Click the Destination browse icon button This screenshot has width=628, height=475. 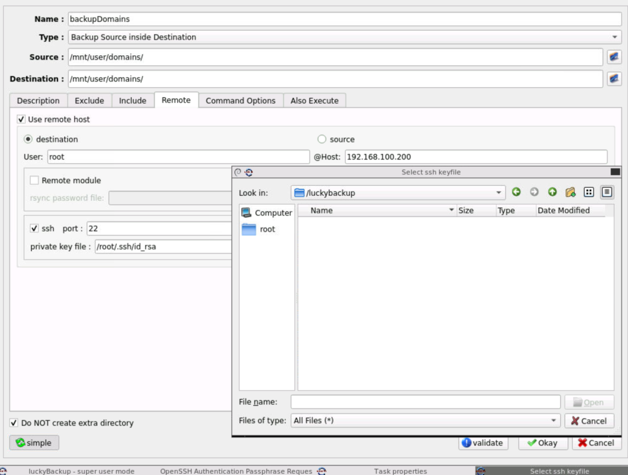pyautogui.click(x=614, y=79)
